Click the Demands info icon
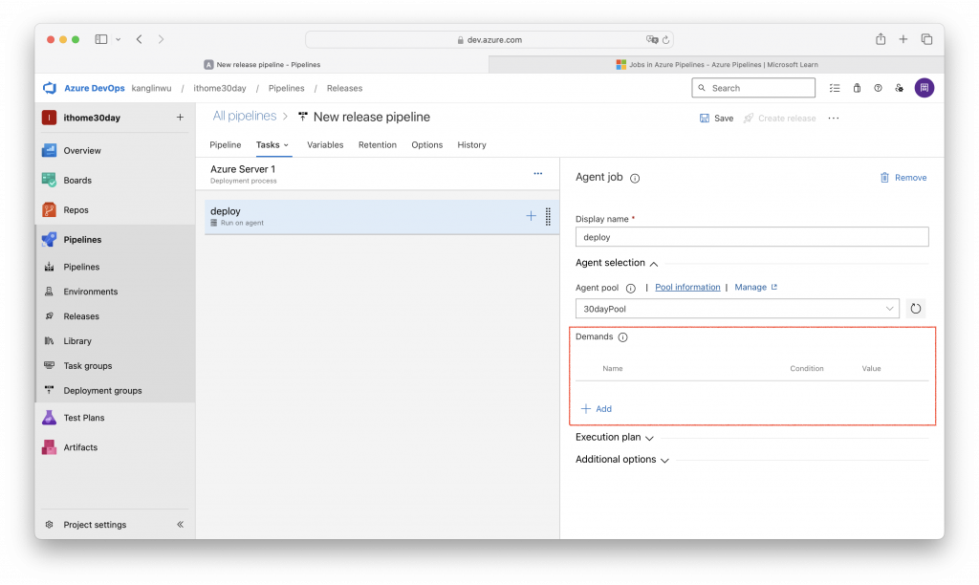This screenshot has width=979, height=585. point(622,337)
